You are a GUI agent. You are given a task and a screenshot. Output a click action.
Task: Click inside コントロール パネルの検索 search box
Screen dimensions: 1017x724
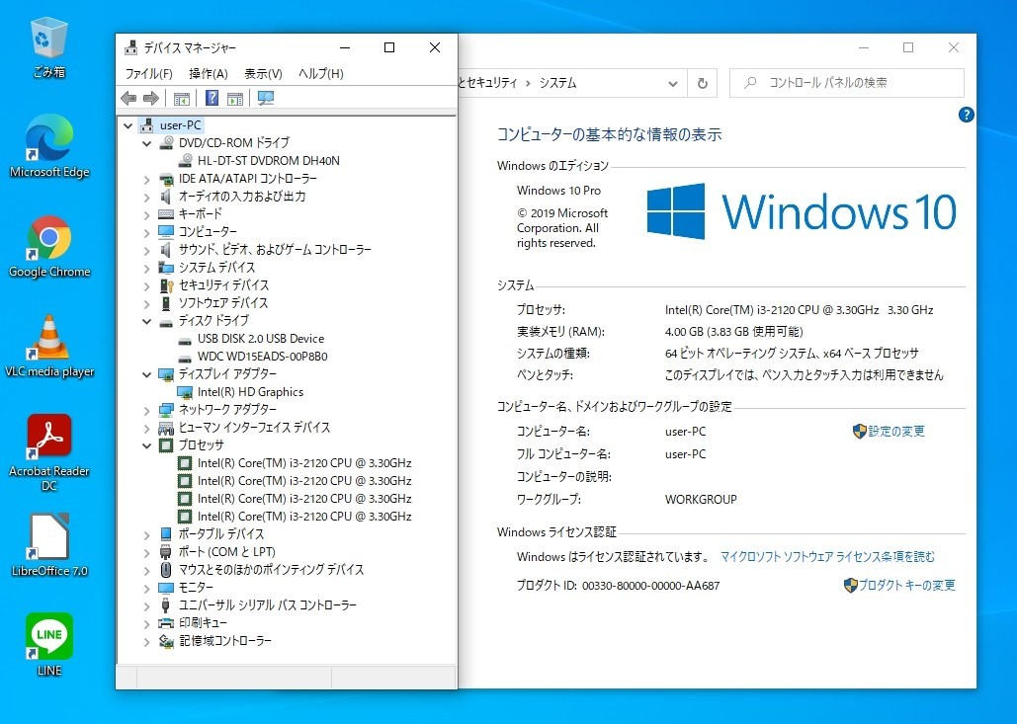tap(847, 83)
